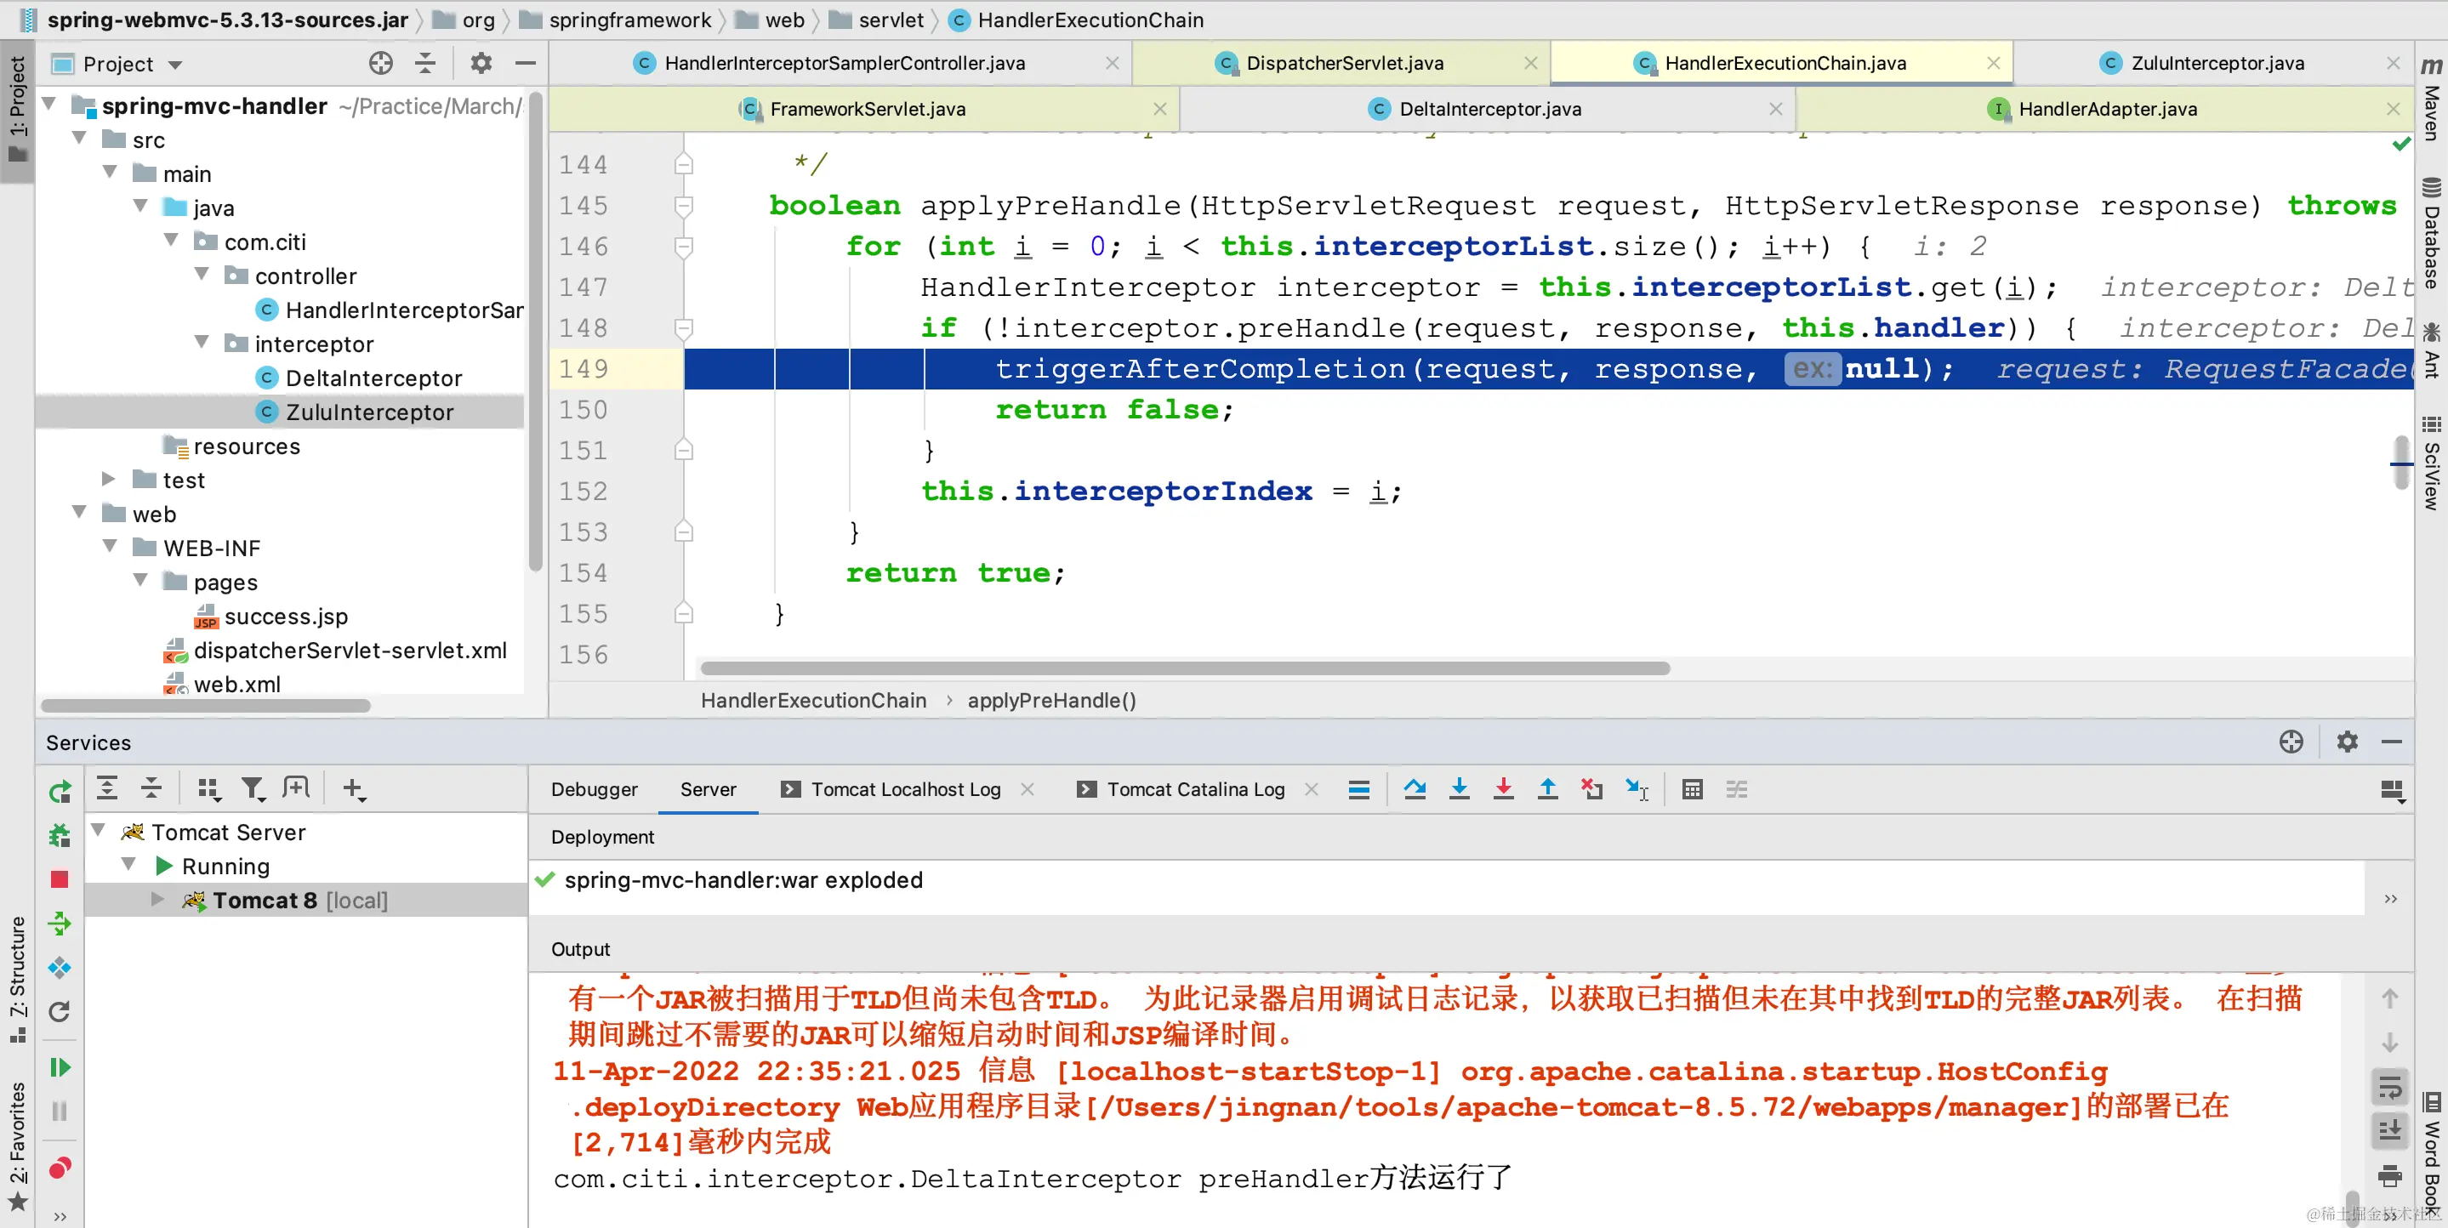Select success.jsp in project tree
Viewport: 2448px width, 1228px height.
(285, 616)
